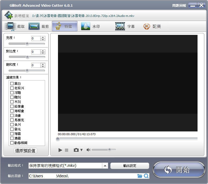Click the loaded mkv file path text
The height and width of the screenshot is (184, 208).
tap(83, 16)
